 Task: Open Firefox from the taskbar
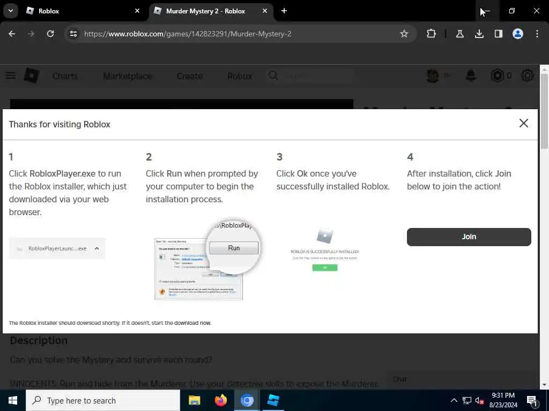[220, 400]
